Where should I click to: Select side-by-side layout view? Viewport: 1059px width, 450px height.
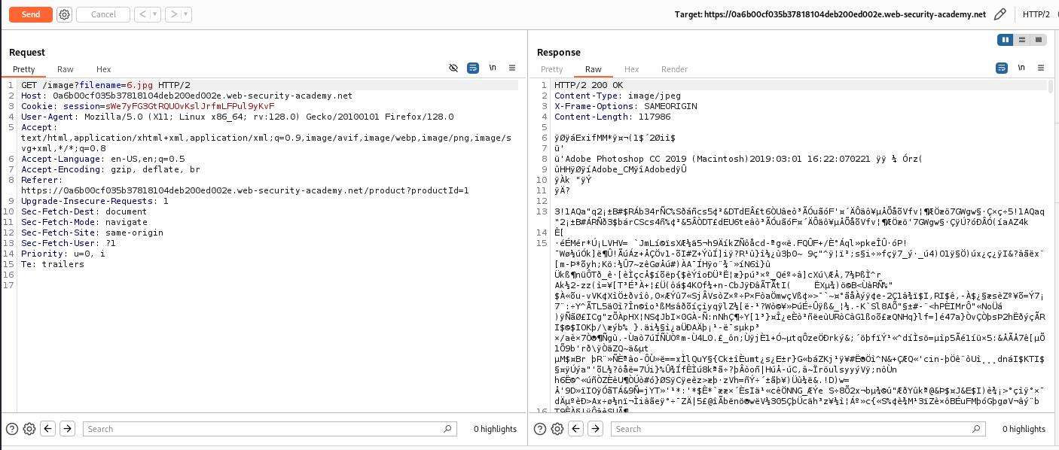click(x=1006, y=40)
